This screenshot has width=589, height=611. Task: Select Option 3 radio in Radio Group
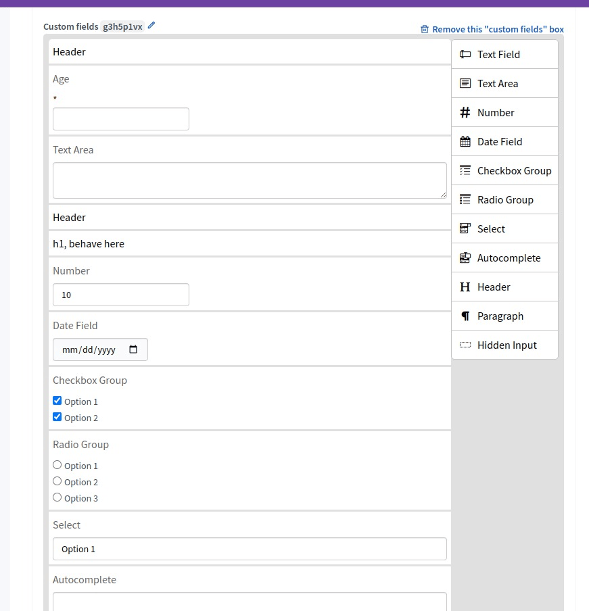pos(57,497)
